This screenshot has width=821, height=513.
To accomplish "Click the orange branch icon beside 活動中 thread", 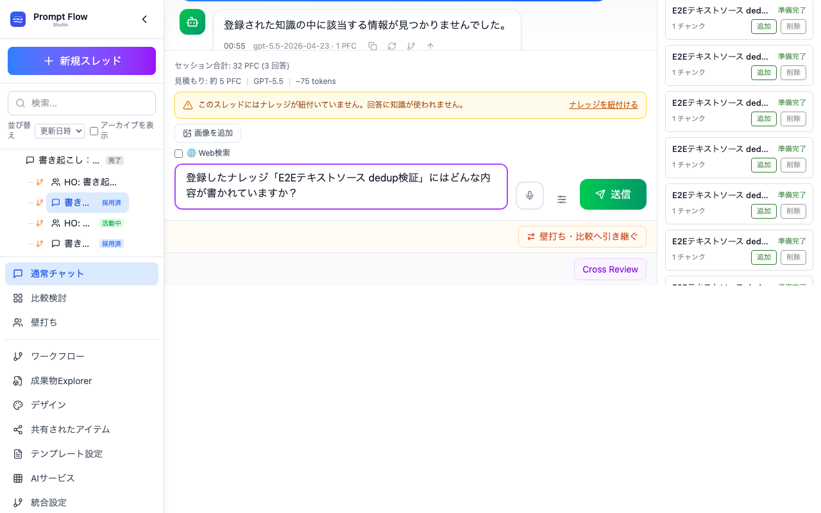I will tap(40, 223).
